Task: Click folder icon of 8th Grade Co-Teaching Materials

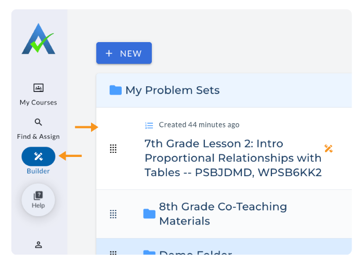Action: click(x=149, y=214)
